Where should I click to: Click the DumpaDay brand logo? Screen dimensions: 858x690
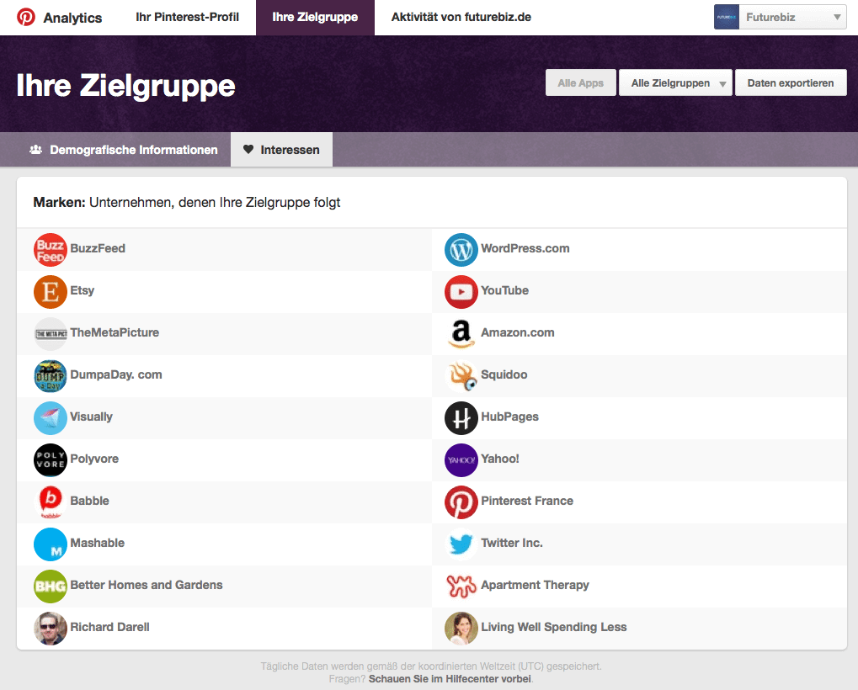coord(51,376)
